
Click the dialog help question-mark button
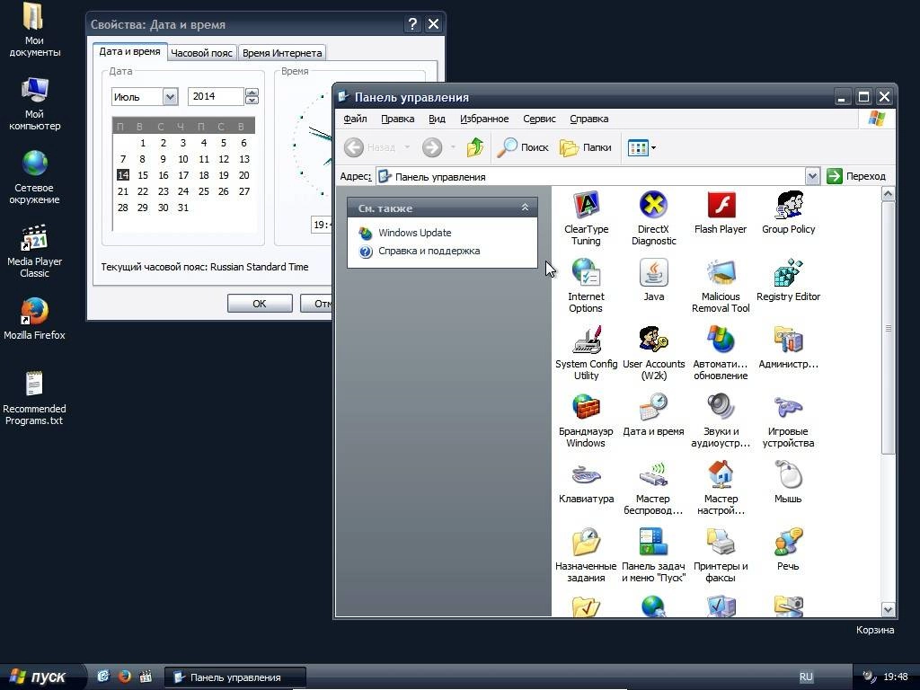(x=412, y=24)
